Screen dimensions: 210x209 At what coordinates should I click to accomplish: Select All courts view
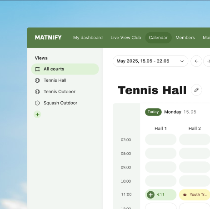coord(65,69)
